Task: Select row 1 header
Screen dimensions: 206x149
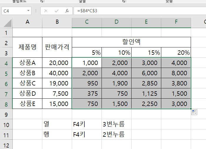Action: [6, 32]
